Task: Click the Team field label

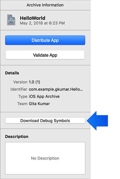Action: [x=22, y=104]
